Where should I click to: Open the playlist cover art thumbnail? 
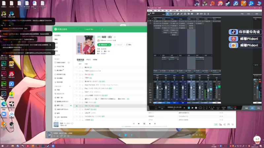pyautogui.click(x=85, y=45)
